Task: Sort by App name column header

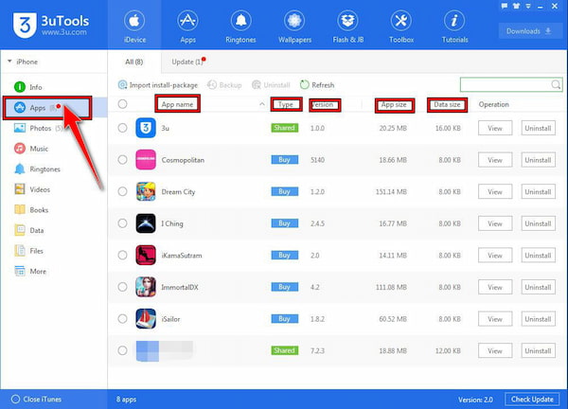Action: point(178,104)
